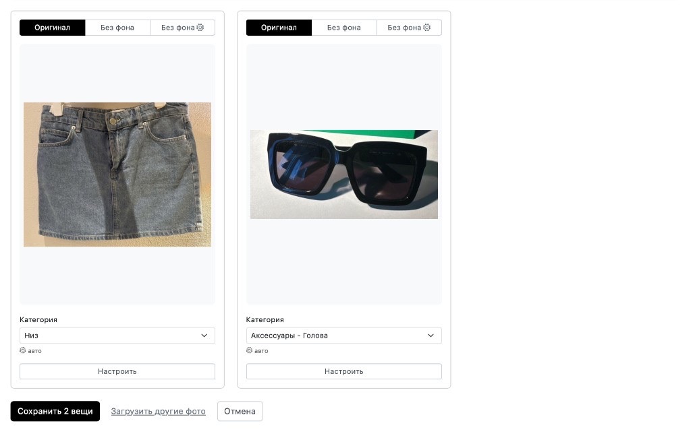This screenshot has width=691, height=442.
Task: Click the auto icon under the Низ category
Action: coord(22,350)
